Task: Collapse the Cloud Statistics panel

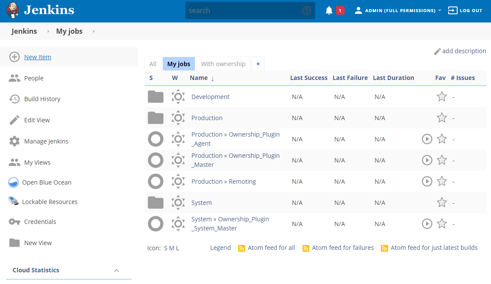Action: click(x=116, y=271)
